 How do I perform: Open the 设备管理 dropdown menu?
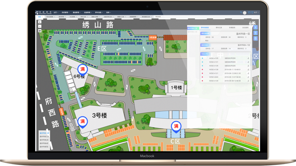[88, 13]
